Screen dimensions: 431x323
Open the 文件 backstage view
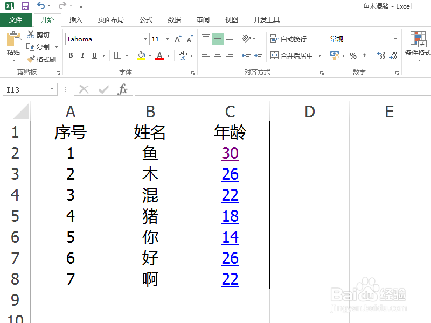coord(16,19)
